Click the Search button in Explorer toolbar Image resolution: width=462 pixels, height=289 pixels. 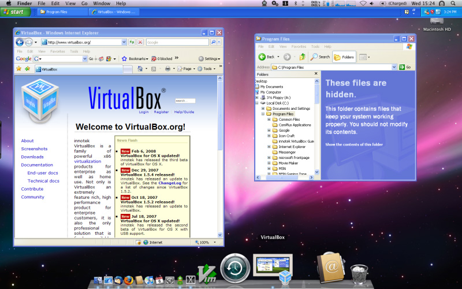(x=320, y=57)
